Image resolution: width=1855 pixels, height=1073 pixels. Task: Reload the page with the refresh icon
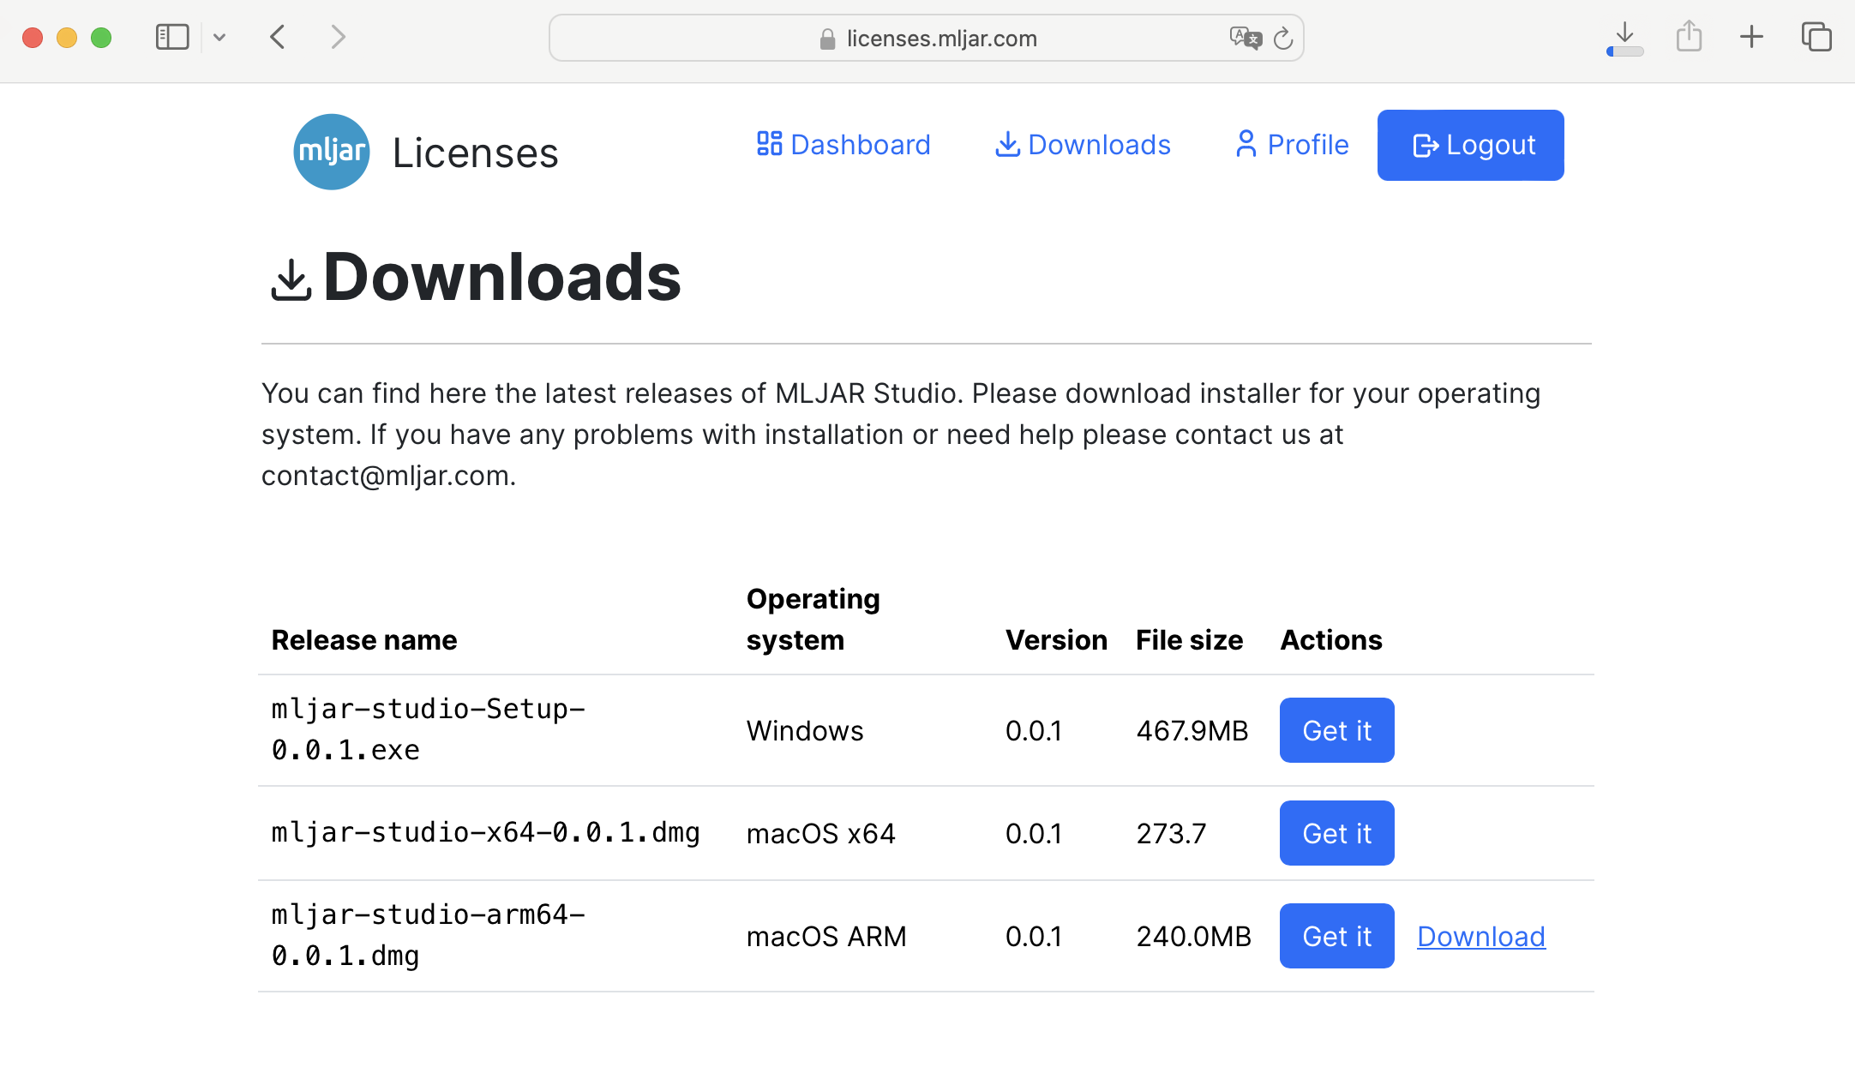coord(1283,39)
